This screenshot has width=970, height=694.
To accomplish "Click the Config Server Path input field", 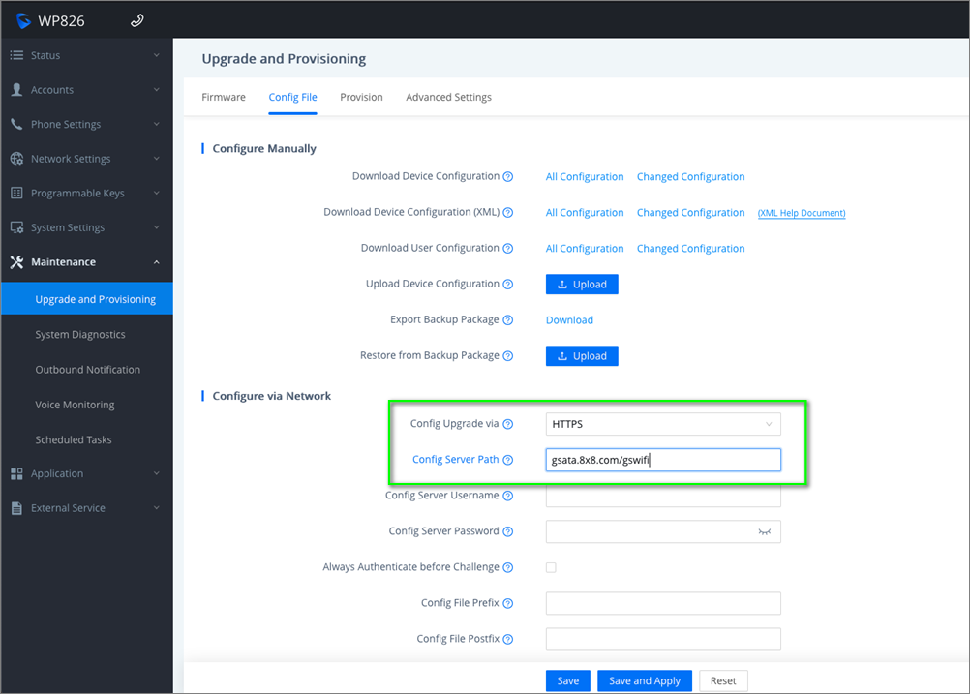I will click(x=663, y=460).
